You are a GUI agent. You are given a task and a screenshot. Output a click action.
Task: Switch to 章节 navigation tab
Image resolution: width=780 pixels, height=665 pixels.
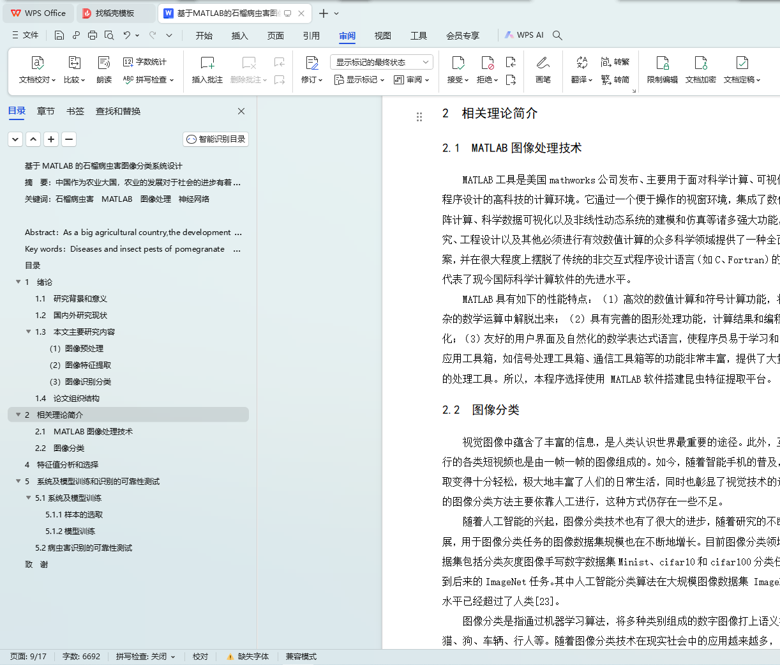coord(46,111)
